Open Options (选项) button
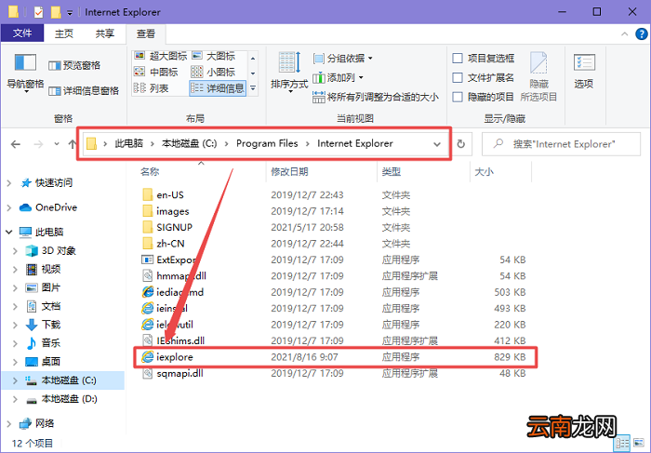The height and width of the screenshot is (453, 651). click(x=584, y=71)
